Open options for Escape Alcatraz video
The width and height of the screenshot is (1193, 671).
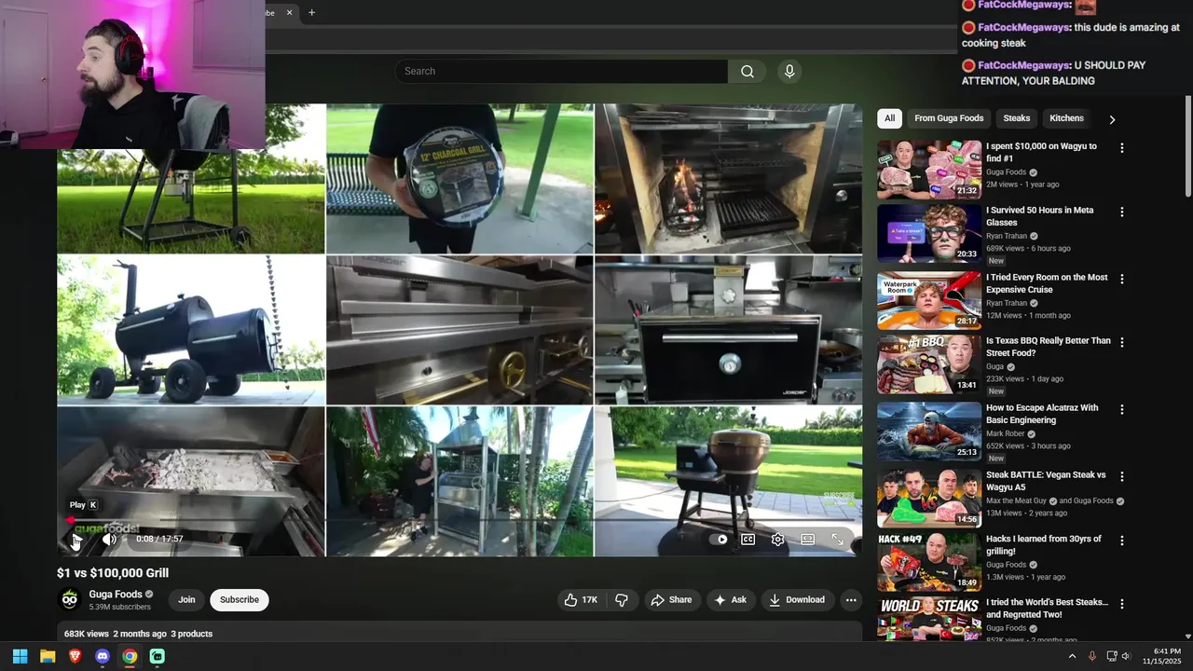coord(1122,409)
